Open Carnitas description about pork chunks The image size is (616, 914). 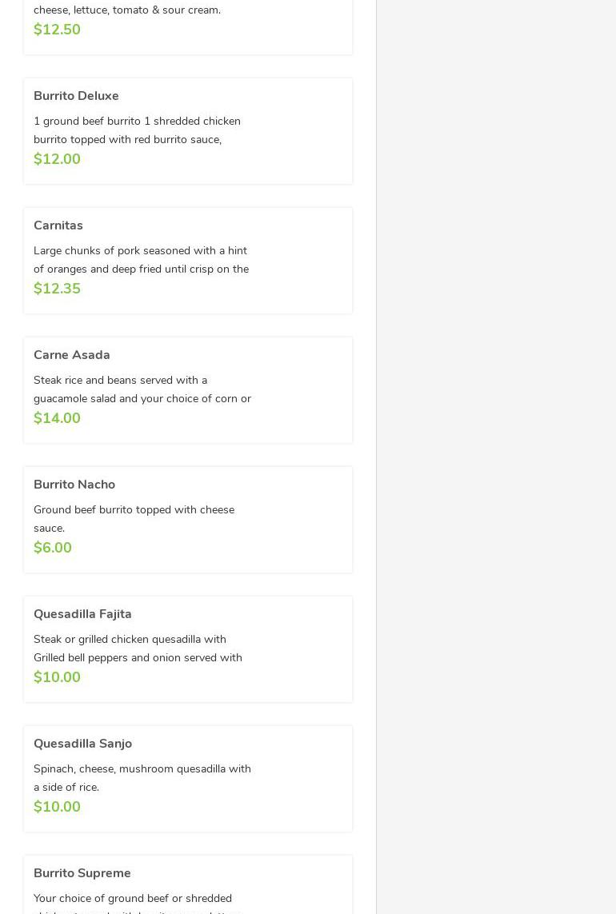click(x=141, y=260)
